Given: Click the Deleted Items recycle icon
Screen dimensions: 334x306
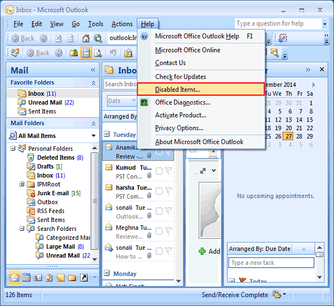Looking at the screenshot, I should (31, 157).
